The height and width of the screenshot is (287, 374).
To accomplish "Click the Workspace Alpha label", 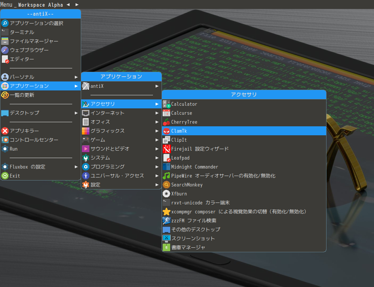I will click(x=40, y=5).
